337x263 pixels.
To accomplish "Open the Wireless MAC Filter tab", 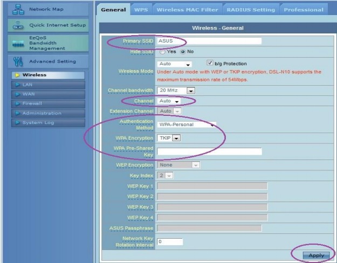I will coord(188,10).
